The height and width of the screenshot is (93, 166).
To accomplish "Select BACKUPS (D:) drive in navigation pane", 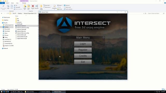I will tap(8, 42).
